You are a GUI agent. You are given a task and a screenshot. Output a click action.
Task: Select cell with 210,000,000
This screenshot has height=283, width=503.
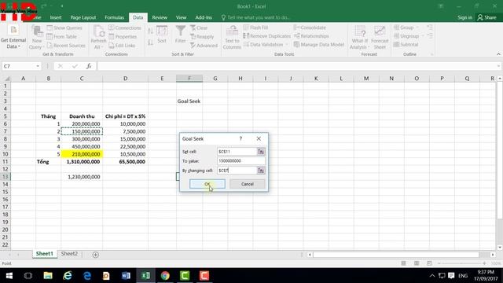coord(82,154)
